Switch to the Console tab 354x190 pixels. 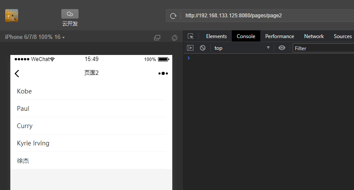click(246, 36)
